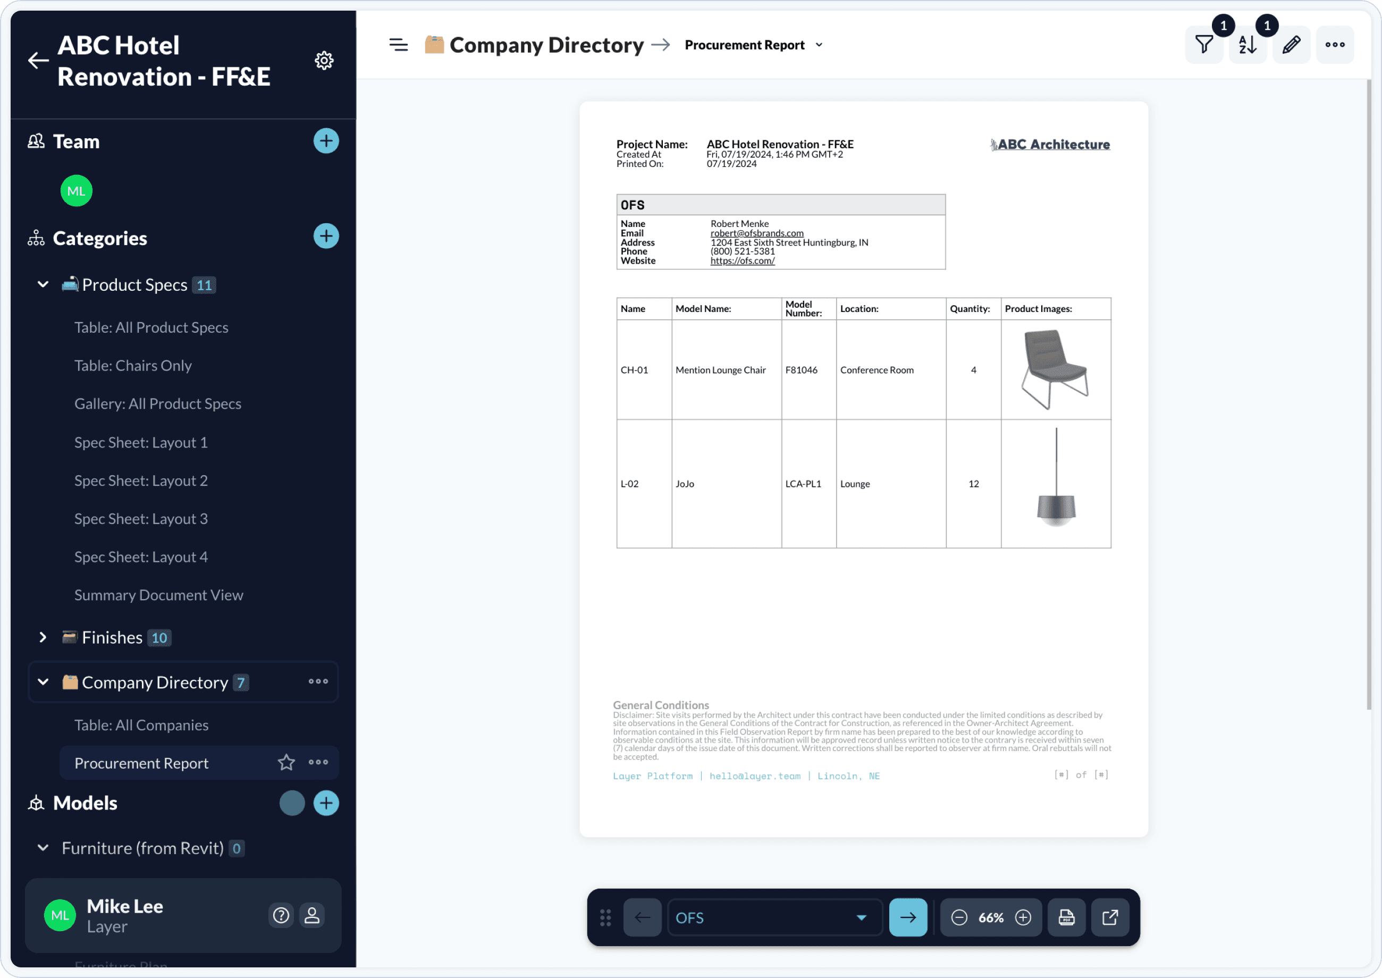Expand the Finishes category
This screenshot has width=1382, height=978.
(43, 637)
